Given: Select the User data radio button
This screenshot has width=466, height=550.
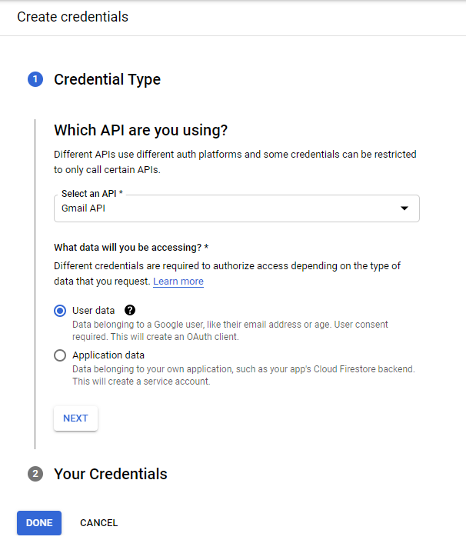Looking at the screenshot, I should click(60, 311).
